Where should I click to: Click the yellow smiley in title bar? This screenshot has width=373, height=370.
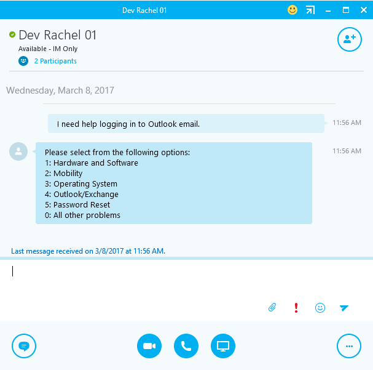[293, 10]
